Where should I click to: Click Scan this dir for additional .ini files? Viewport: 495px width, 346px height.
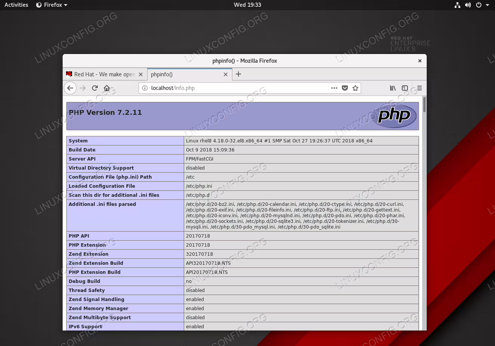pyautogui.click(x=114, y=195)
